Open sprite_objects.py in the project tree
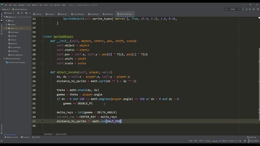 pos(15,55)
